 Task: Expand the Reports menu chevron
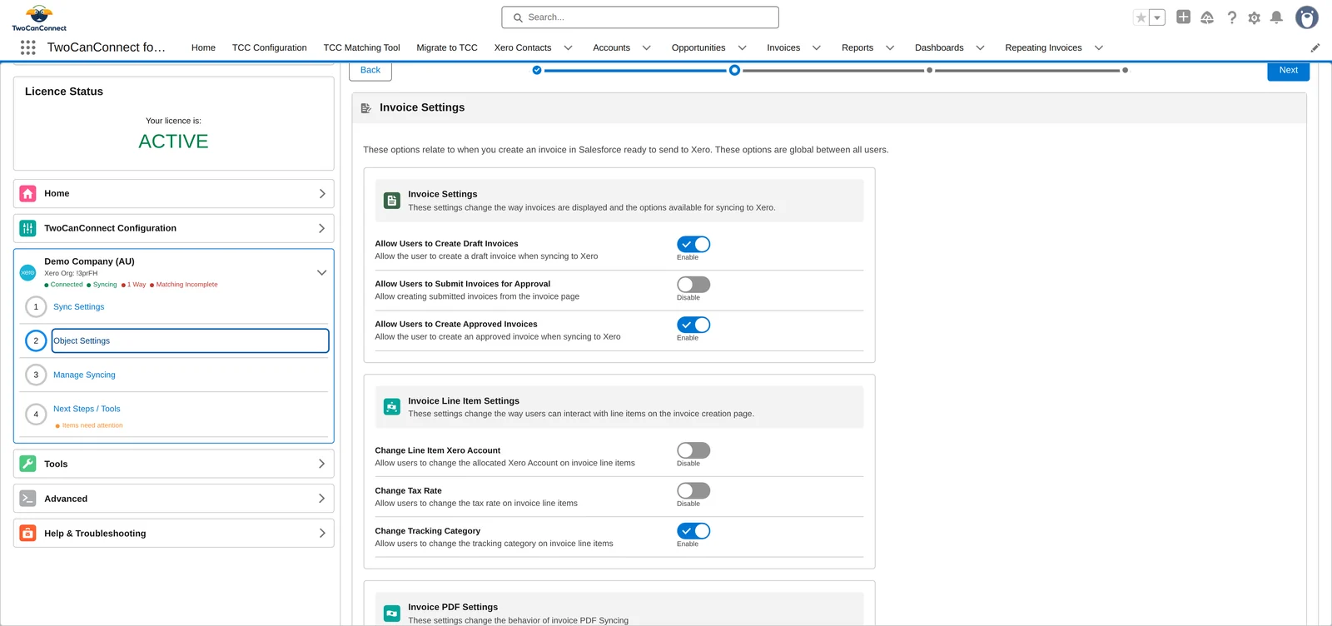pyautogui.click(x=890, y=48)
